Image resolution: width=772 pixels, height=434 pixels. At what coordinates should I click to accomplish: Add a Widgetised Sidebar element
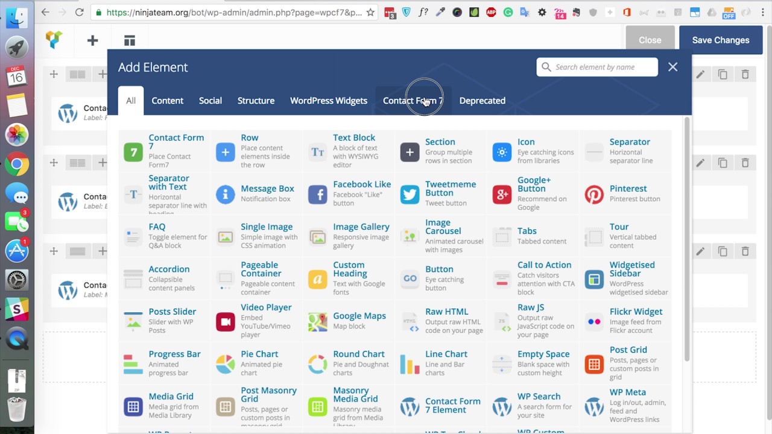625,279
